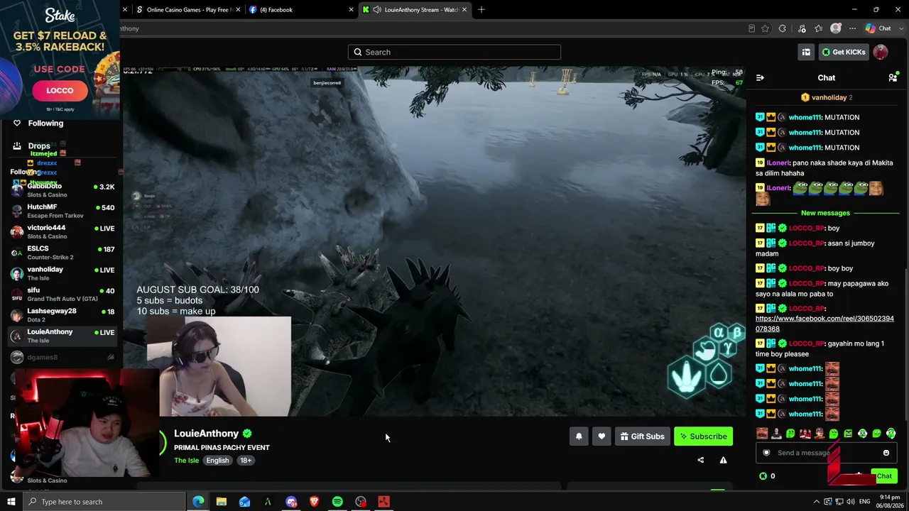The image size is (909, 511).
Task: Click the notification bell for LouieAnthony
Action: tap(579, 436)
